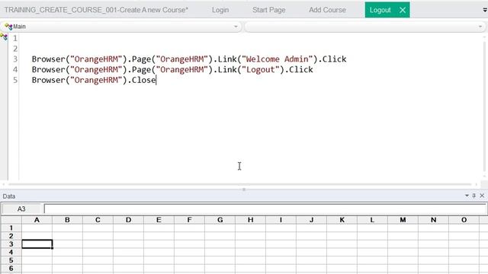The width and height of the screenshot is (488, 274).
Task: Click the Main function icon in the dropdown
Action: (8, 27)
